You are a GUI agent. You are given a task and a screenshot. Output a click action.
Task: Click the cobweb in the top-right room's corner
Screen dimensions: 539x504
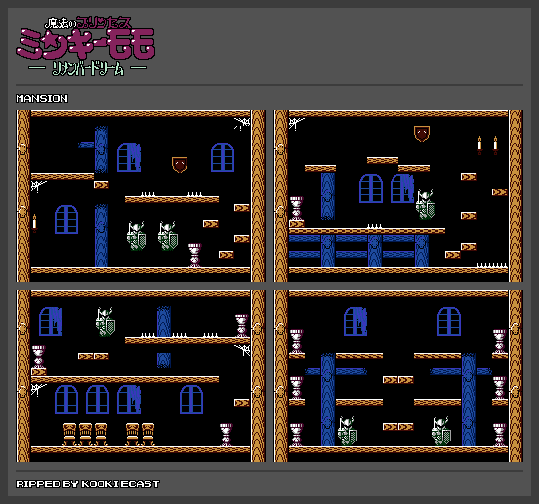tap(296, 124)
